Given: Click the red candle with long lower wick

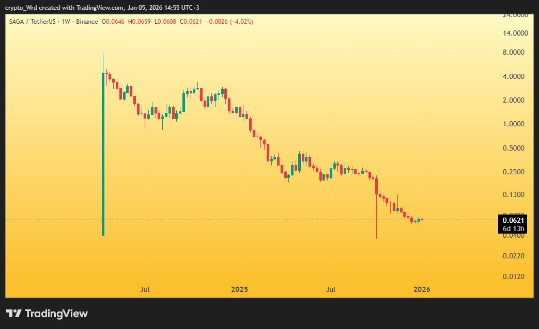Looking at the screenshot, I should pos(376,207).
